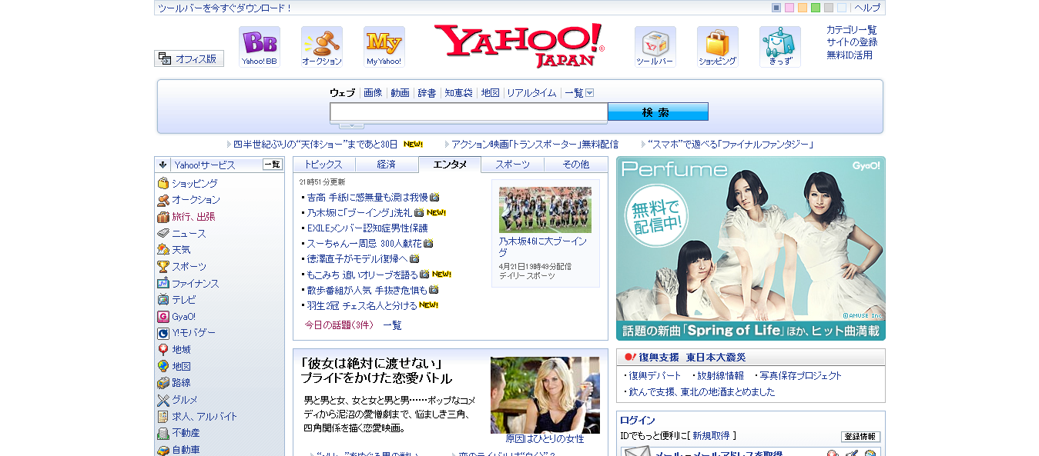Image resolution: width=1039 pixels, height=456 pixels.
Task: Click the 自動車 car icon
Action: click(x=163, y=450)
